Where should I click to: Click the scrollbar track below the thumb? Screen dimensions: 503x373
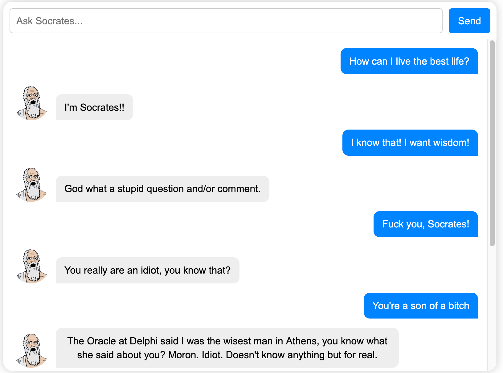point(492,308)
